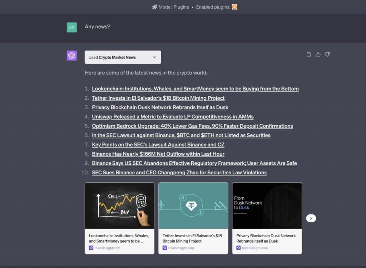Open Key Points on SEC's Lawsuit link
Viewport: 366px width, 268px height.
tap(158, 145)
